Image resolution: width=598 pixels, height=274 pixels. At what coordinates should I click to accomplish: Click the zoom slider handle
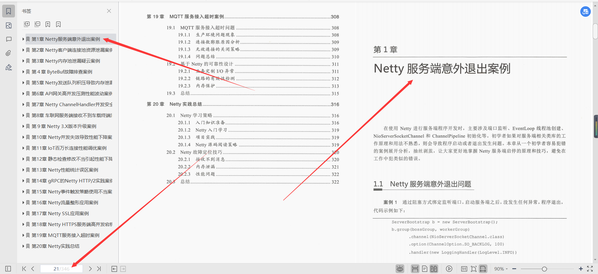click(544, 269)
